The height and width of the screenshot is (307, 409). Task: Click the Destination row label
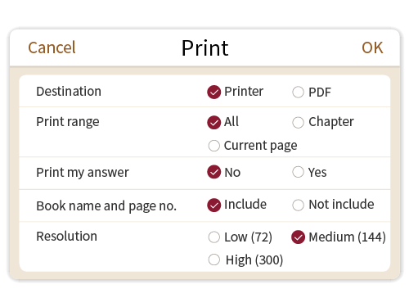[69, 92]
